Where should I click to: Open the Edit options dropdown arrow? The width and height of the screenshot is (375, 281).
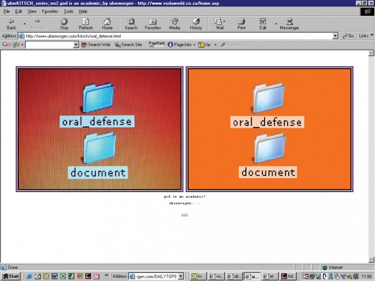tap(276, 24)
